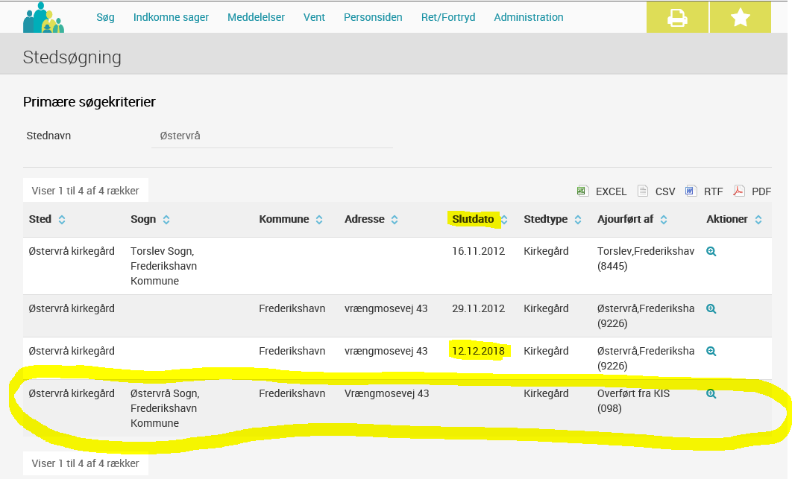792x479 pixels.
Task: Click the printer icon button
Action: click(677, 18)
